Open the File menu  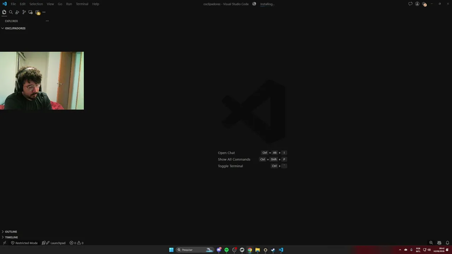pyautogui.click(x=13, y=4)
